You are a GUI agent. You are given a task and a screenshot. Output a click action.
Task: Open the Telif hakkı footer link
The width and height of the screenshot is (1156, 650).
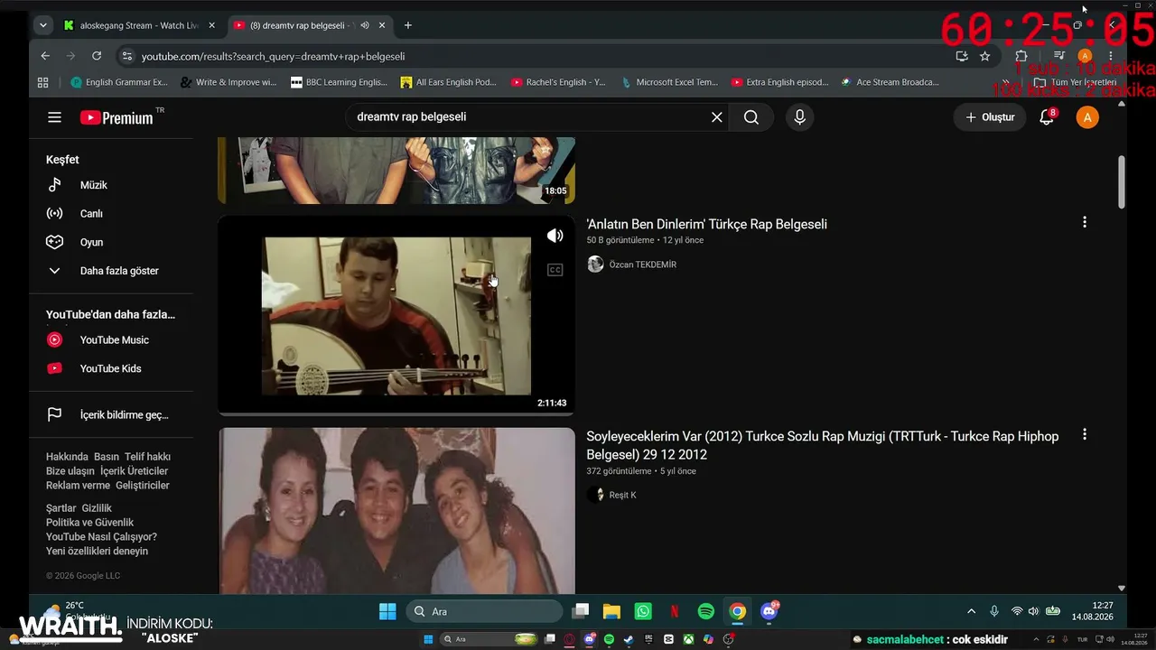coord(147,457)
